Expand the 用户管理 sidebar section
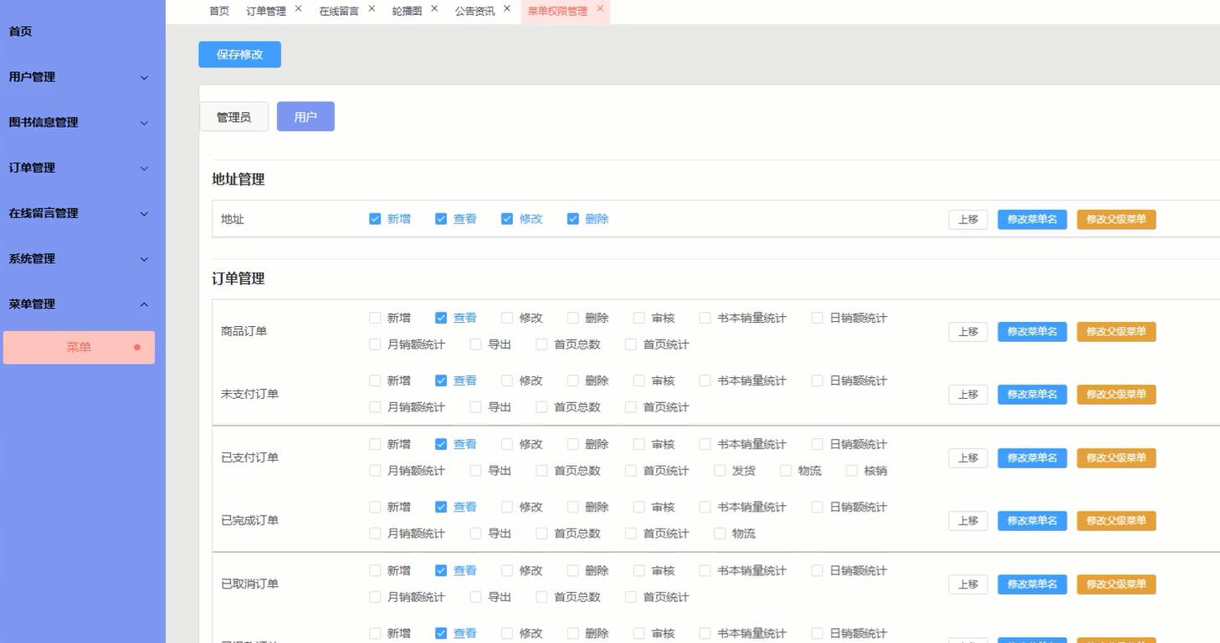Image resolution: width=1220 pixels, height=643 pixels. click(143, 77)
